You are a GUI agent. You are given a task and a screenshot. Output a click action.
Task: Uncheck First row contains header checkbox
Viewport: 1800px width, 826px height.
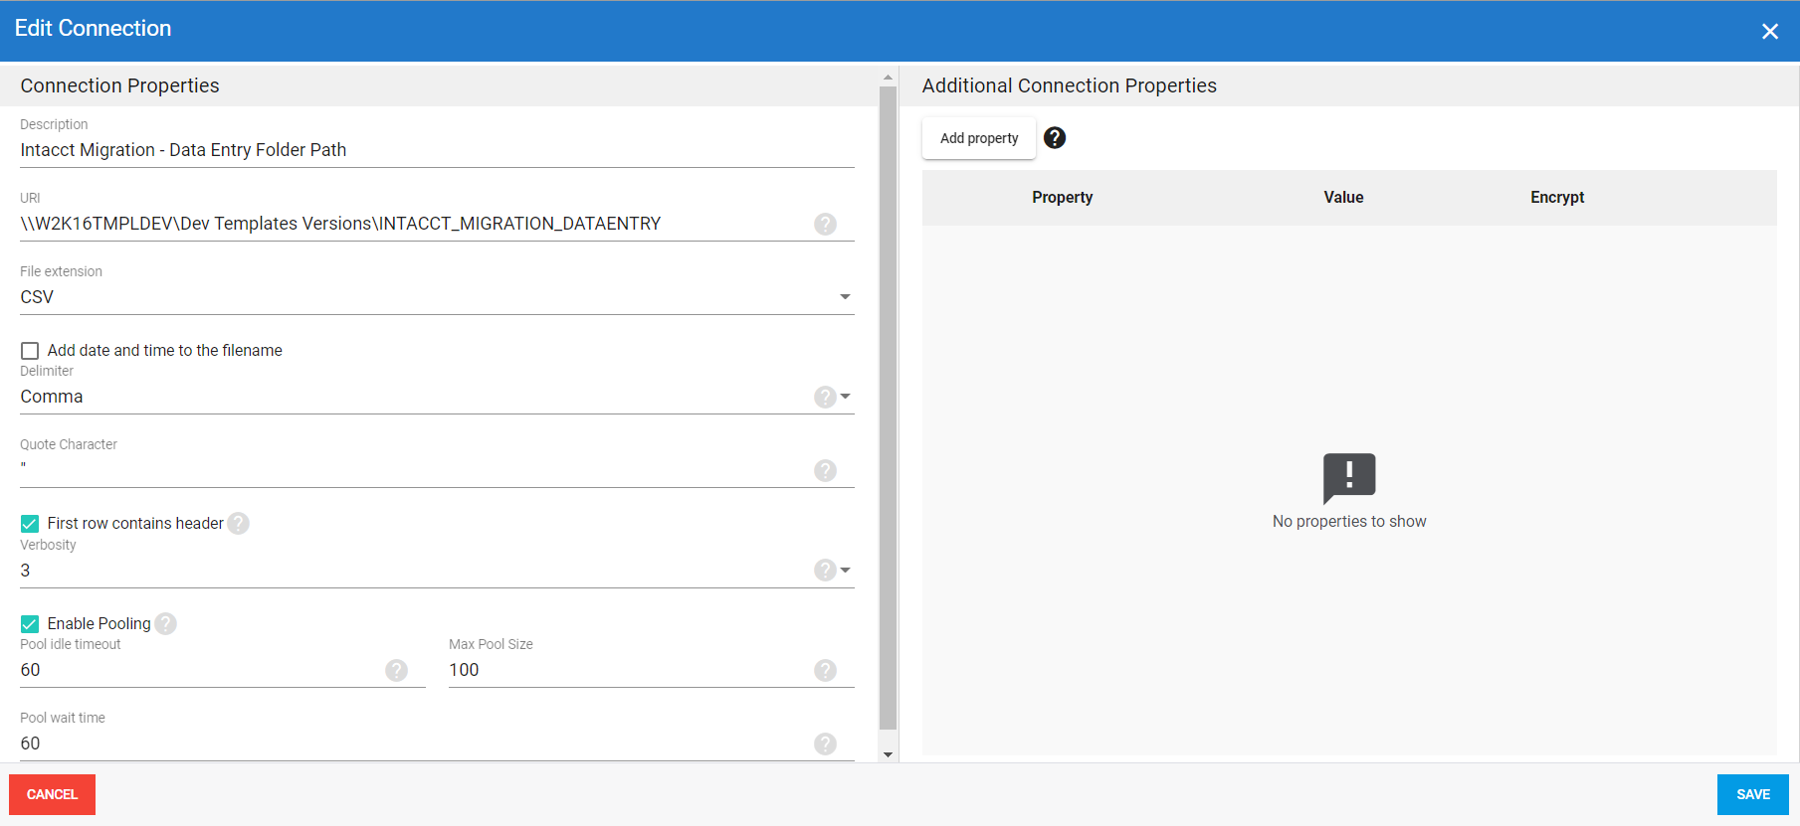pyautogui.click(x=30, y=524)
